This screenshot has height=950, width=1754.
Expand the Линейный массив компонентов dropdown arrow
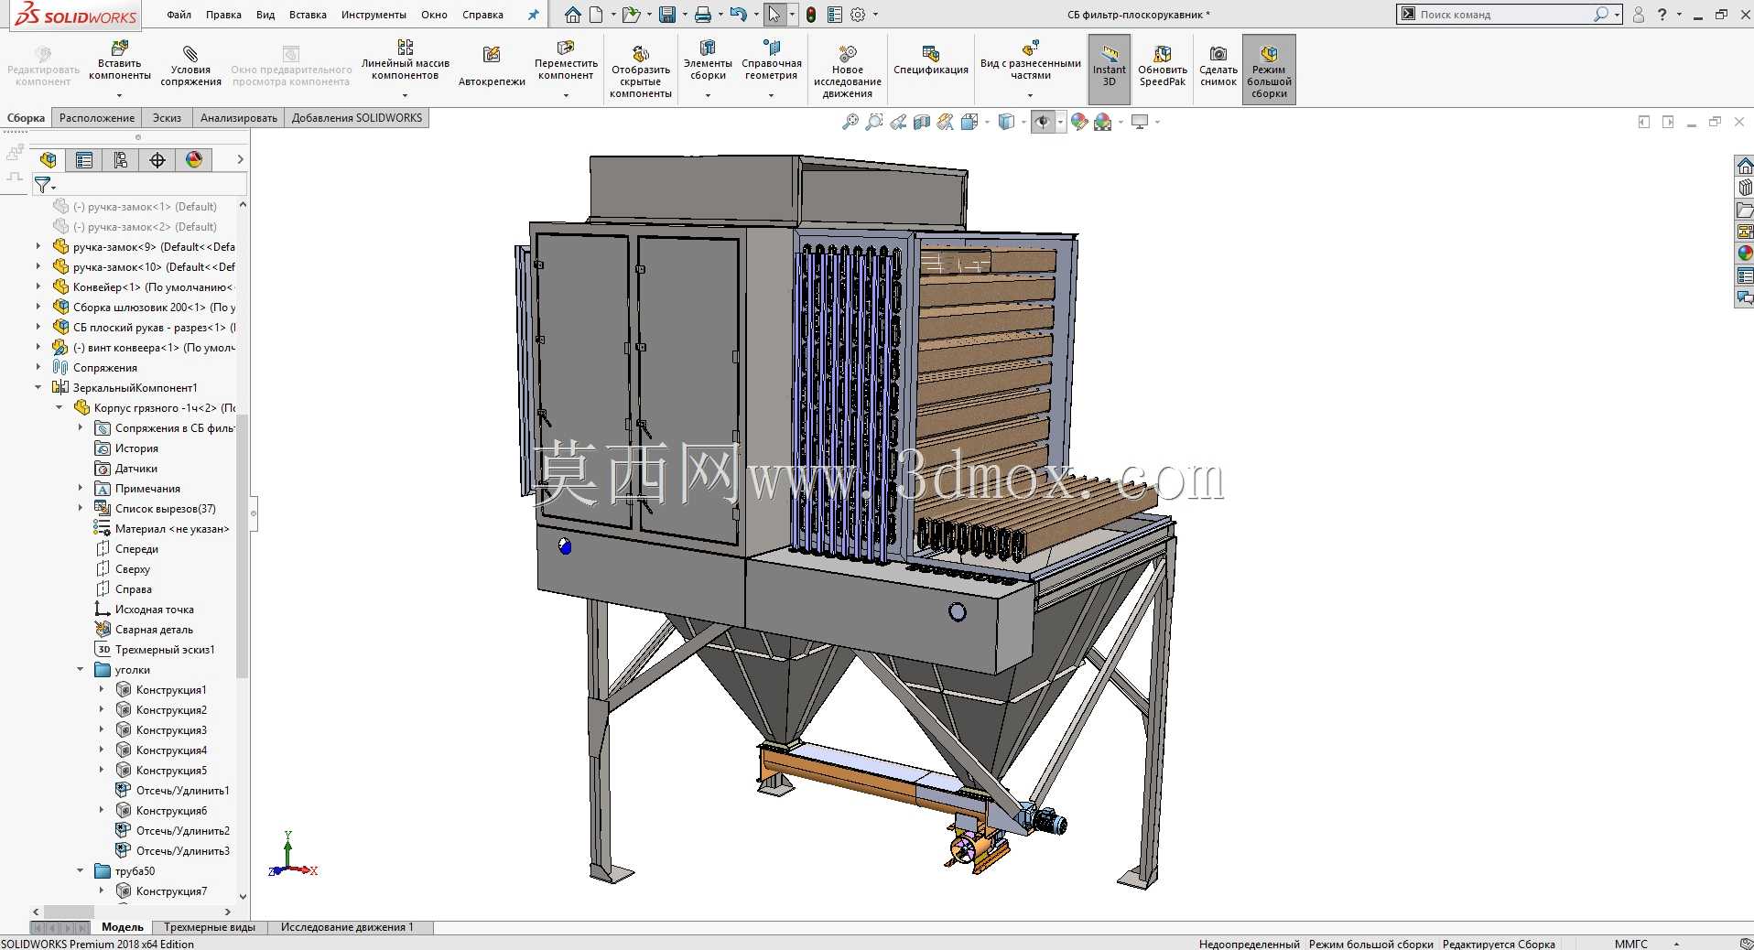(x=406, y=95)
